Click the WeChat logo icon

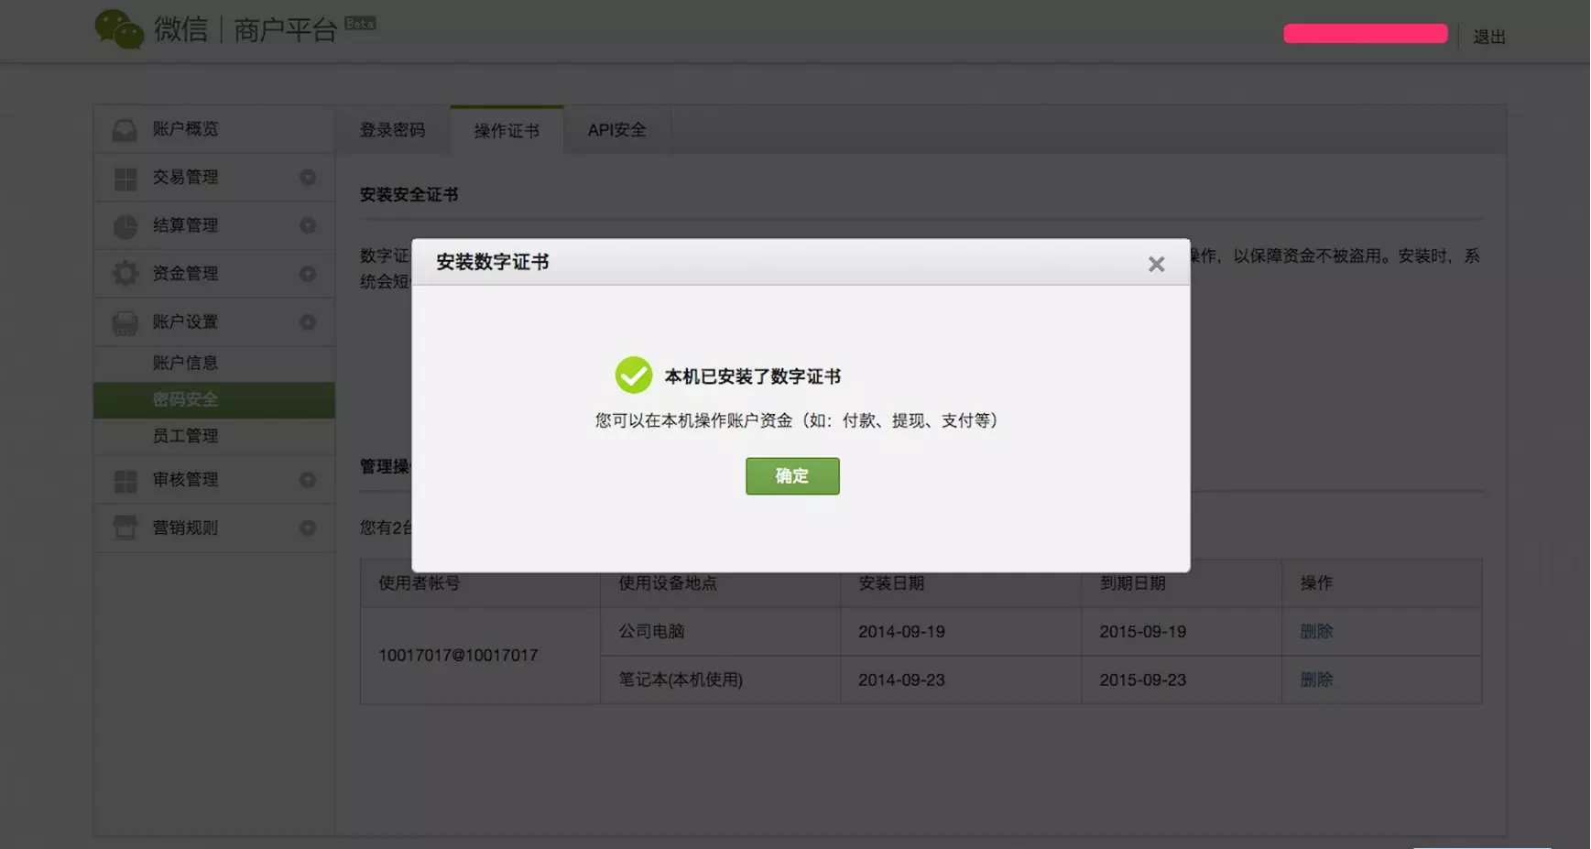pyautogui.click(x=119, y=29)
